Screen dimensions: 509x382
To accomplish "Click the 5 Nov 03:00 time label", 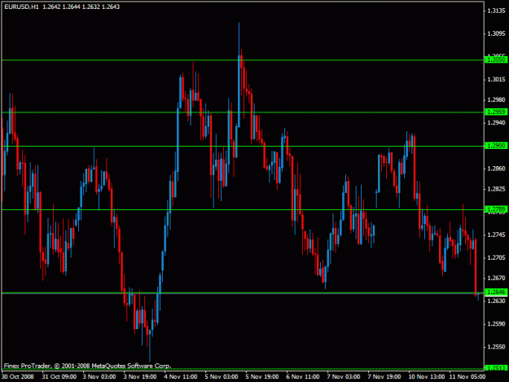I will click(222, 377).
